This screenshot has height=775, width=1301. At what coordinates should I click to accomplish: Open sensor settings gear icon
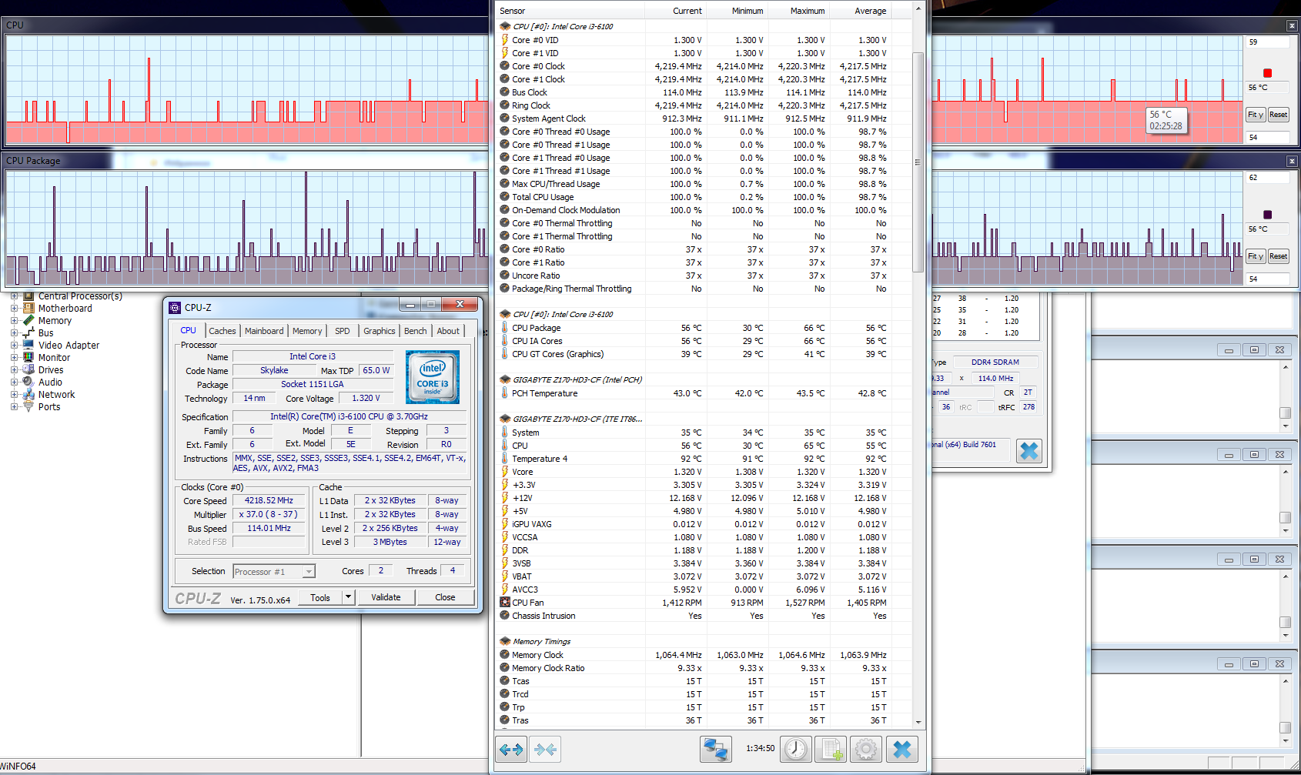point(866,749)
